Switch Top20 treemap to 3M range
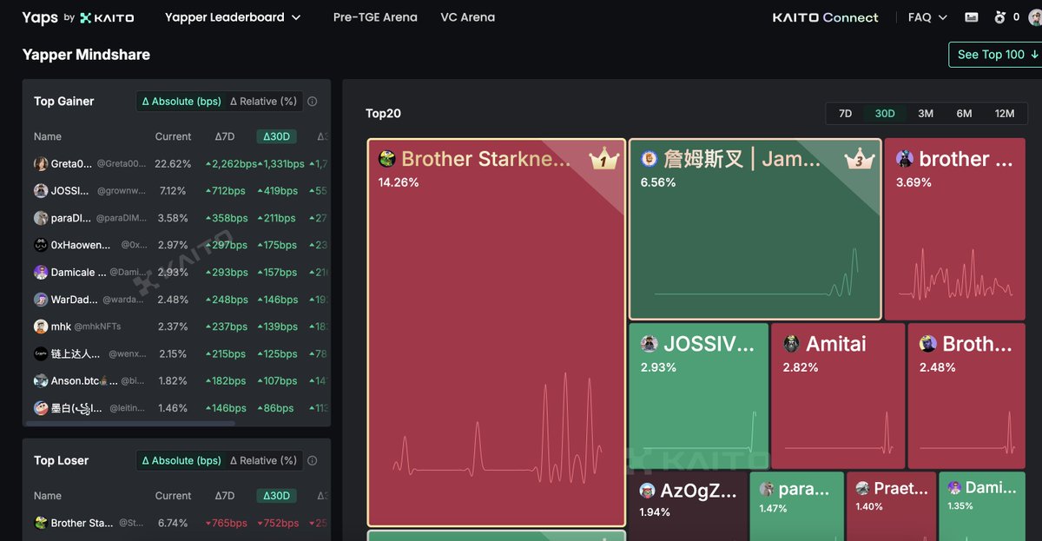Image resolution: width=1042 pixels, height=541 pixels. point(926,114)
